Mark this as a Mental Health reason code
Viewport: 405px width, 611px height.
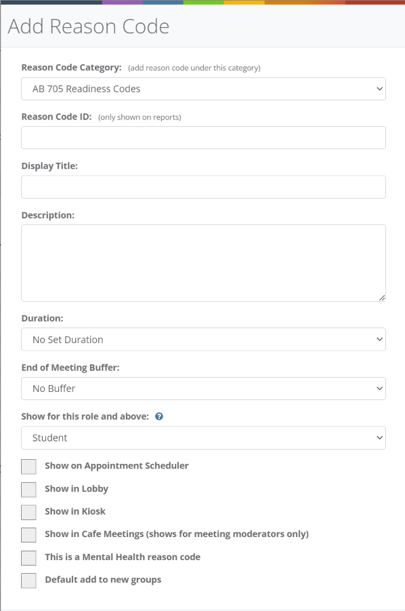(28, 557)
